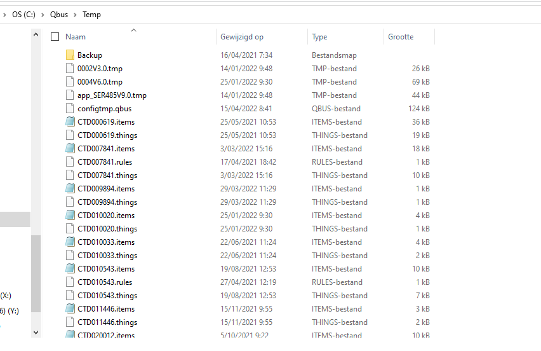
Task: Select the 0002V3.0.tmp file icon
Action: [70, 69]
